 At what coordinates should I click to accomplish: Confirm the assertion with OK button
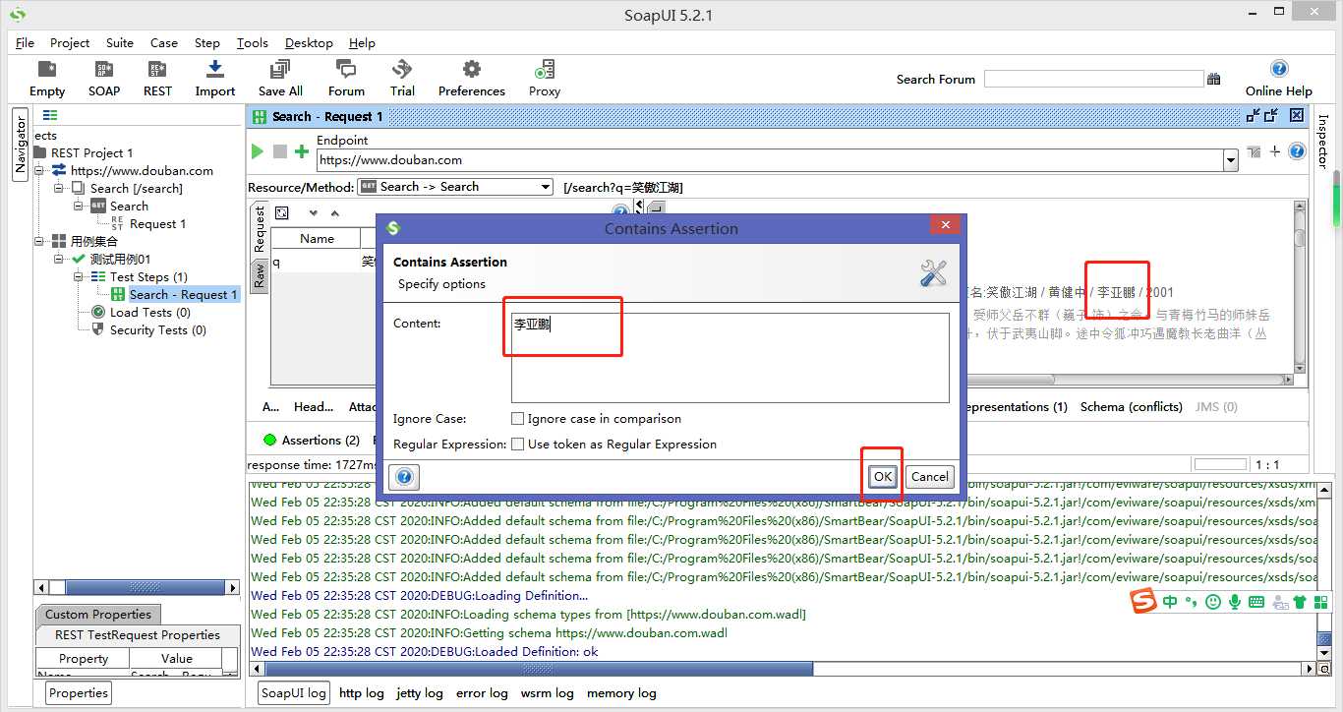point(883,476)
